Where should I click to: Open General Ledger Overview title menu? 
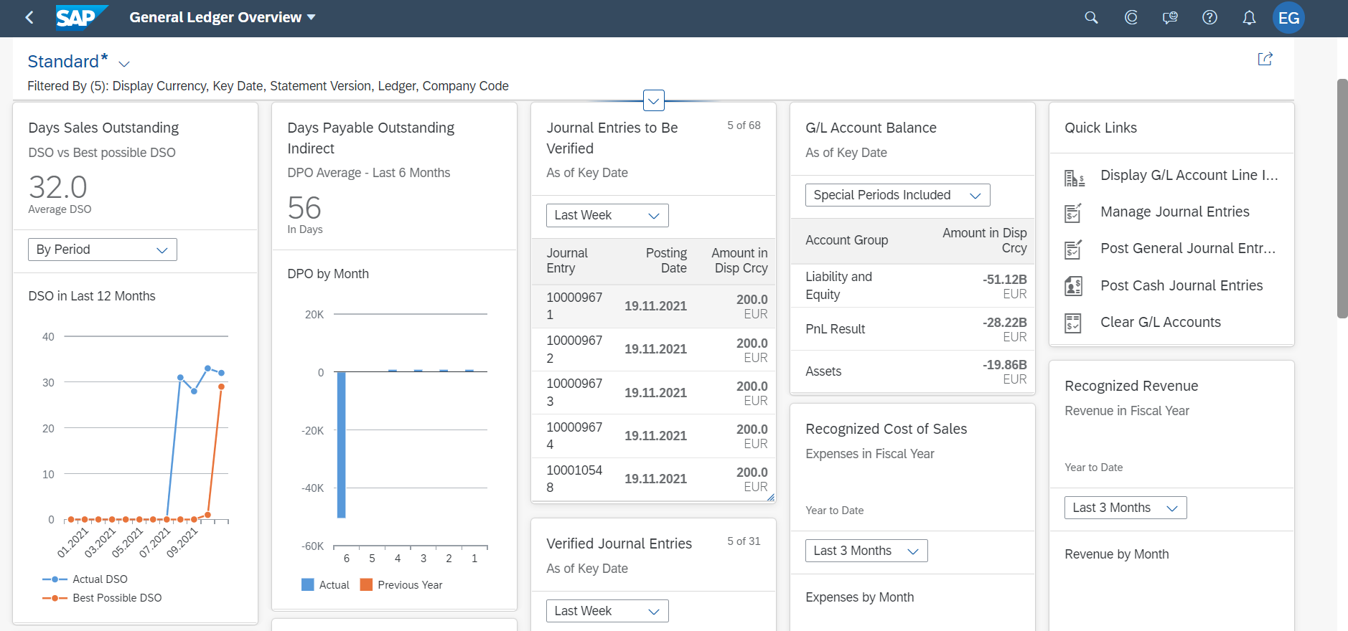(x=223, y=17)
